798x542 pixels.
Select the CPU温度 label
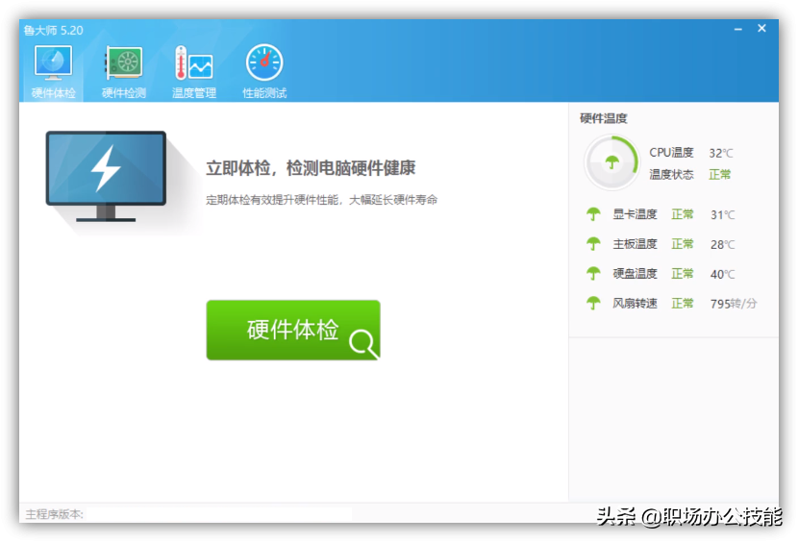pos(671,153)
